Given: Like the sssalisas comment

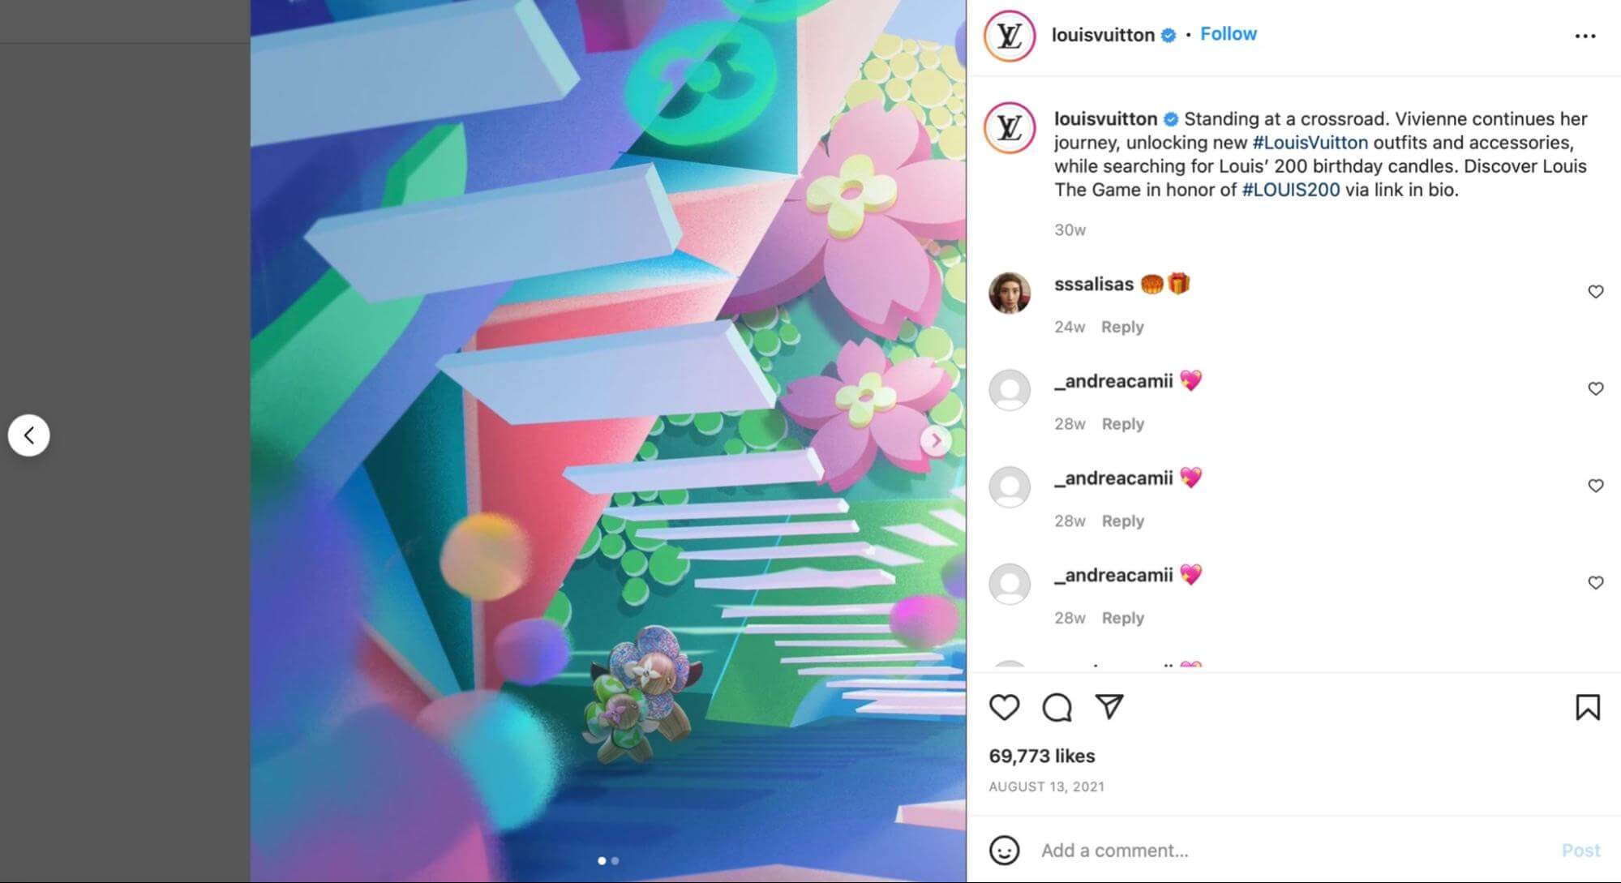Looking at the screenshot, I should pyautogui.click(x=1595, y=291).
